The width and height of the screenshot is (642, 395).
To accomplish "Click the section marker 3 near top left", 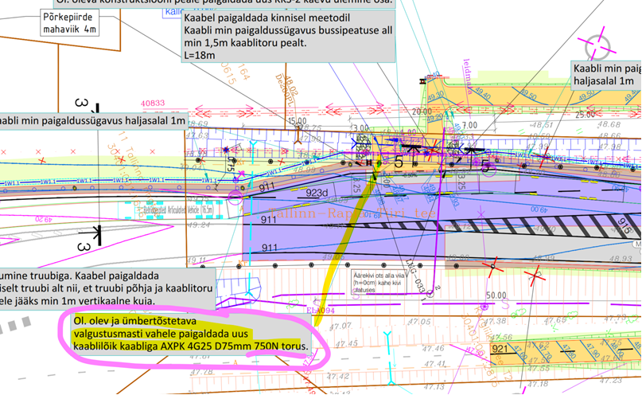I will 80,104.
